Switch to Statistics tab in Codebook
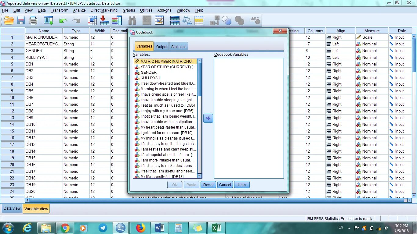Screen dimensions: 417x234 (x=179, y=47)
